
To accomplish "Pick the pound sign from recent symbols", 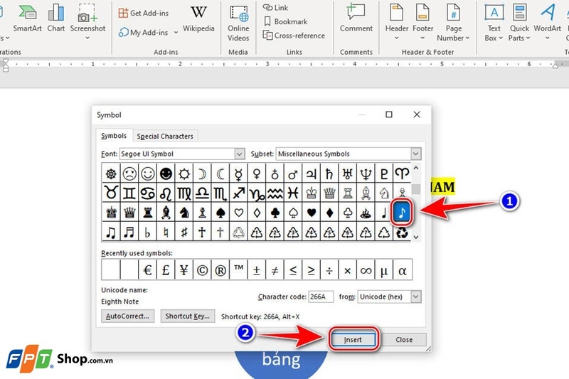I will click(166, 269).
